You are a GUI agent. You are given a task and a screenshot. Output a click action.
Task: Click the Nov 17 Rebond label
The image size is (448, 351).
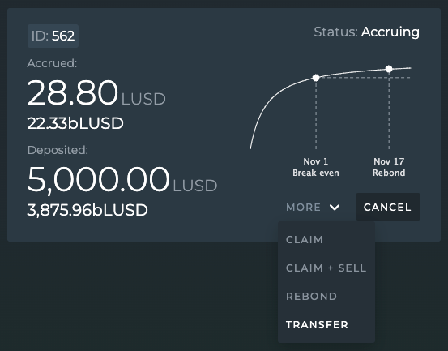click(x=389, y=167)
